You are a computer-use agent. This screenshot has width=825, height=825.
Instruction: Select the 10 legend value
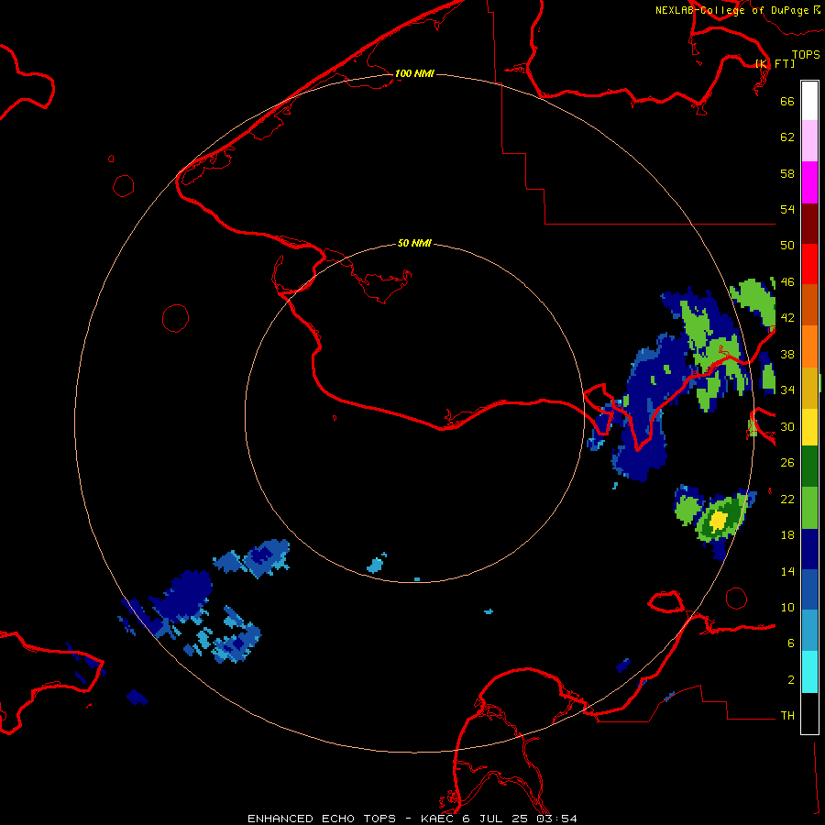click(x=787, y=607)
